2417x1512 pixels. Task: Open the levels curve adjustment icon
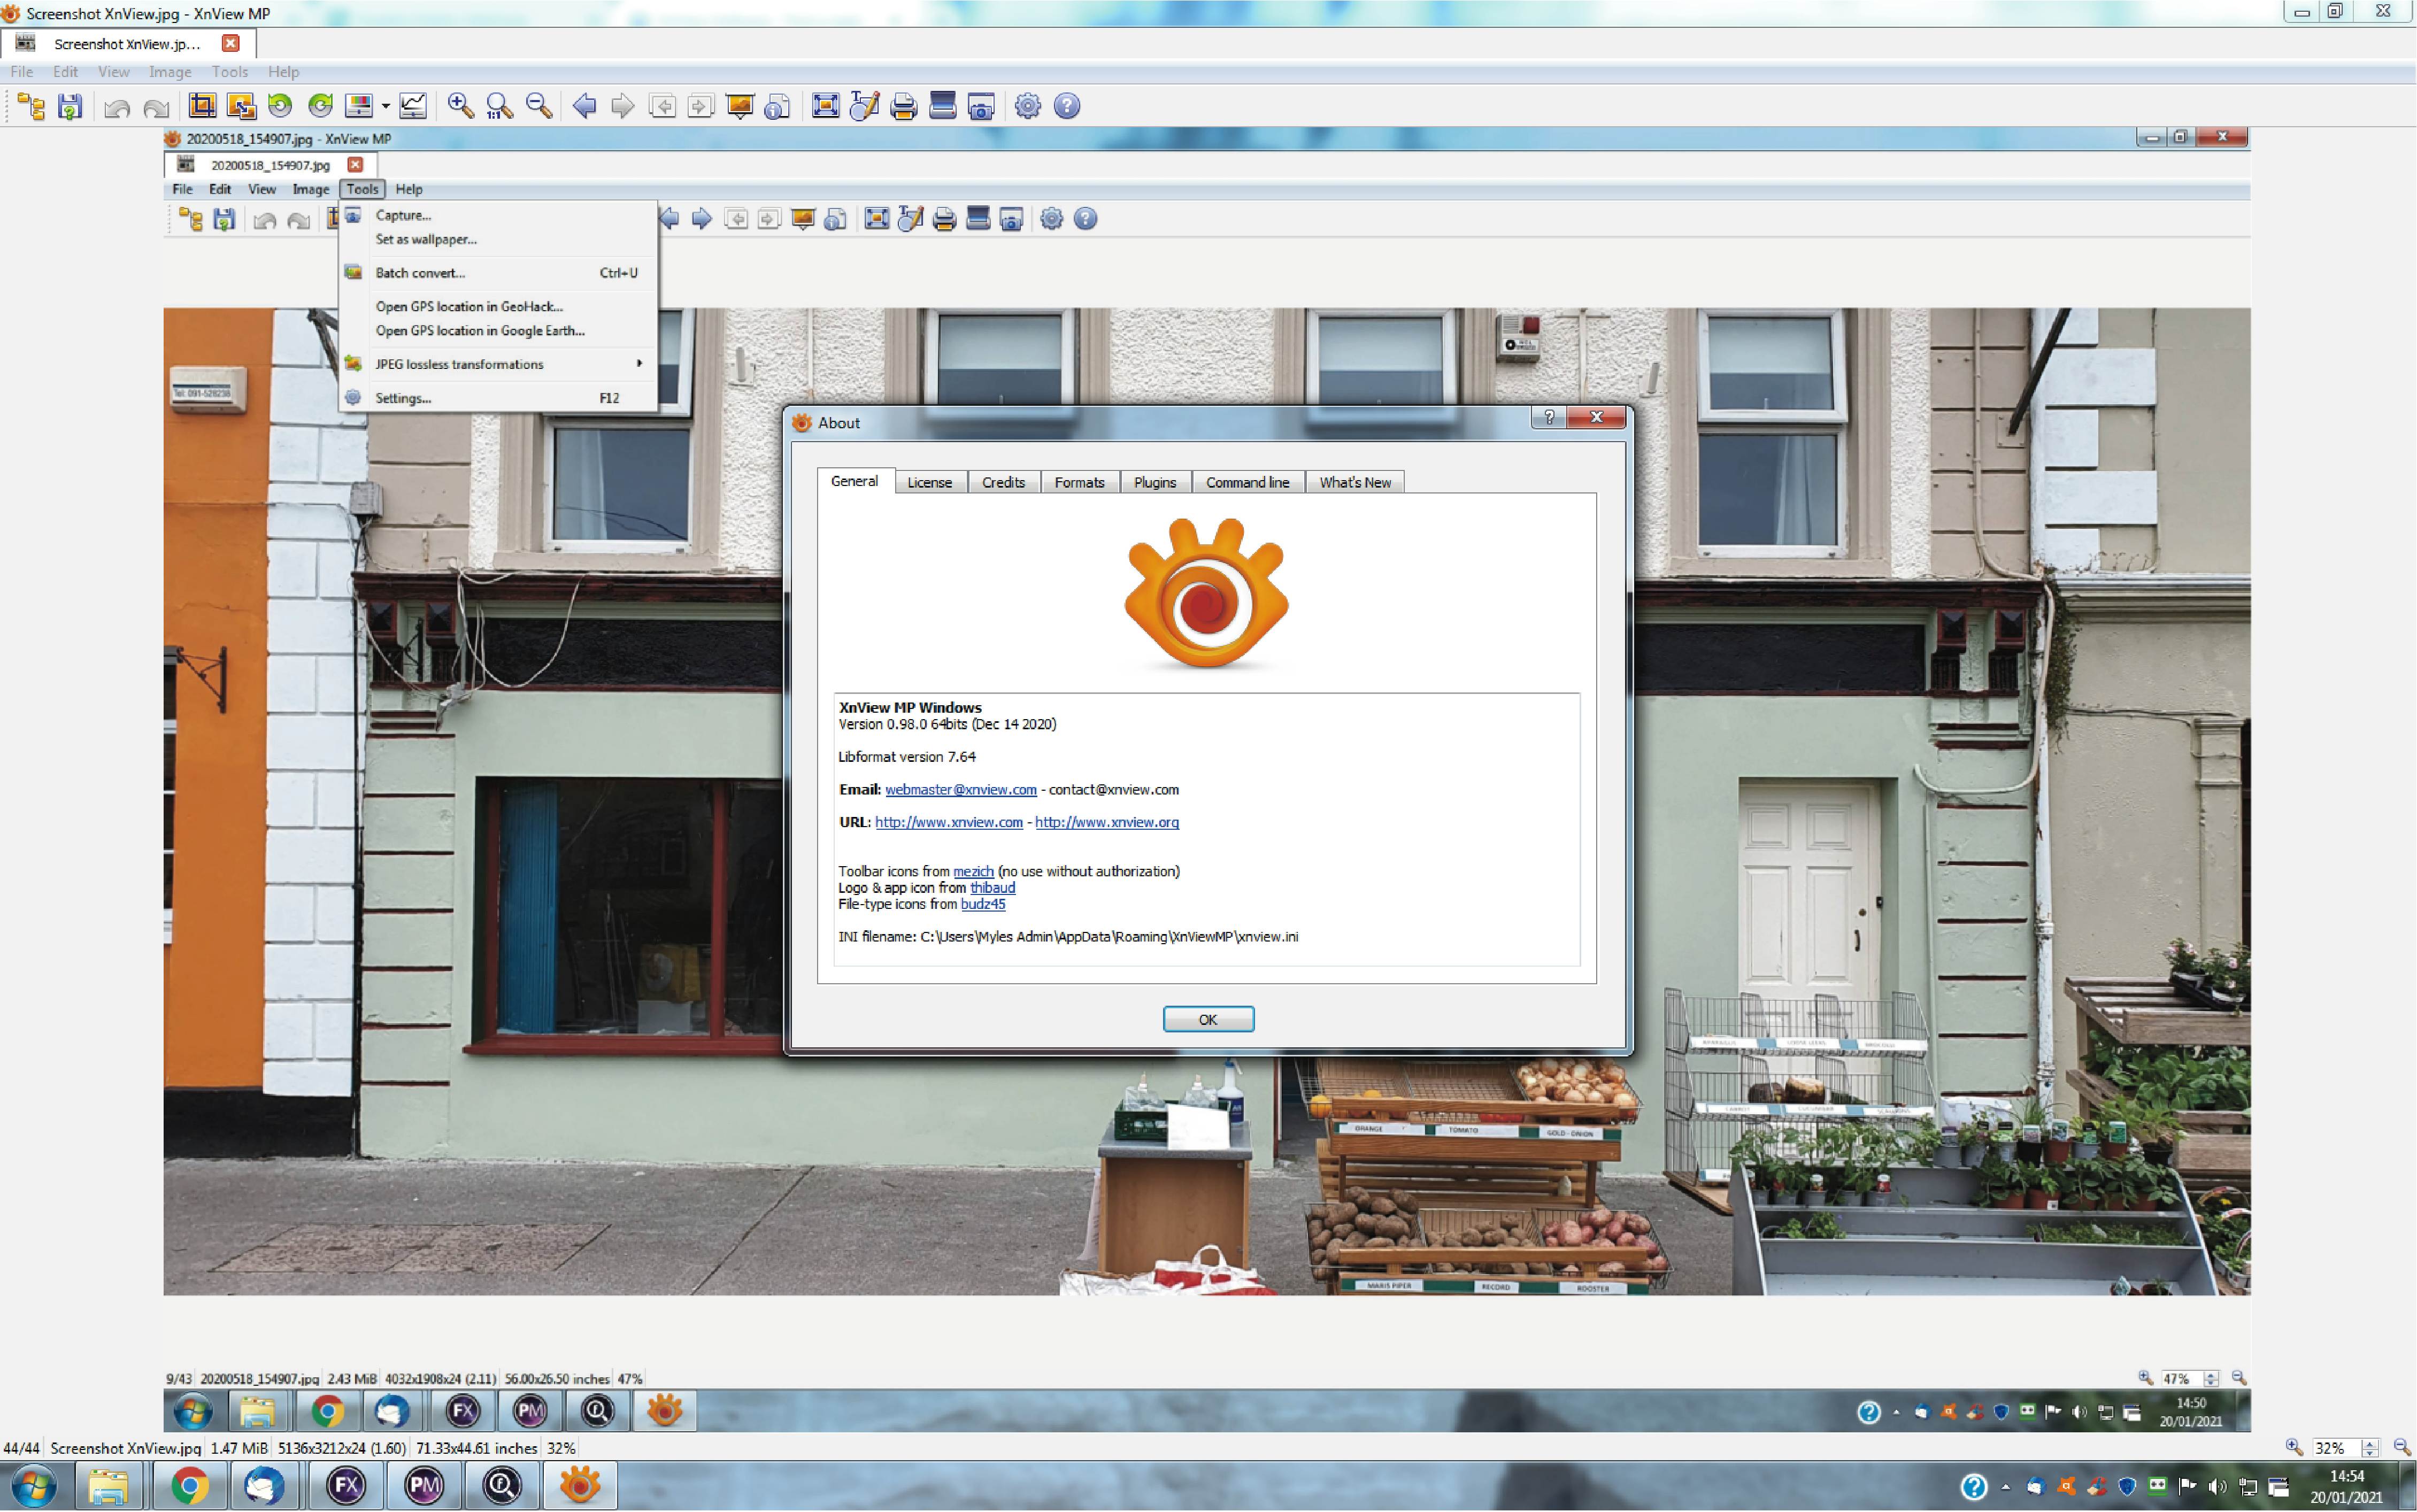[413, 106]
